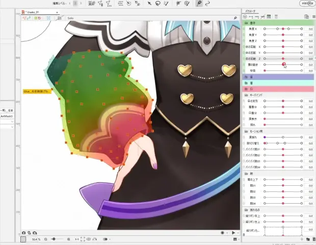Choose the brush selection tool with dotted box
This screenshot has height=245, width=316.
[166, 3]
